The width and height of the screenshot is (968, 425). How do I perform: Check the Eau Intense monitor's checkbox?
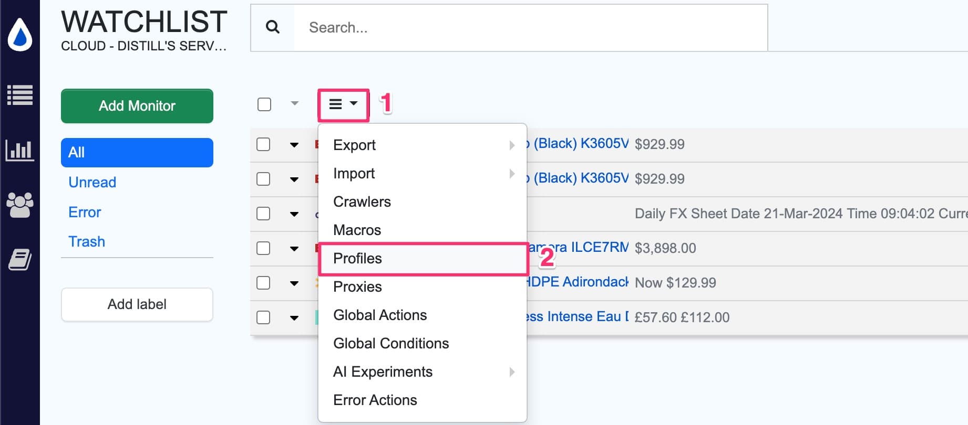pyautogui.click(x=263, y=317)
